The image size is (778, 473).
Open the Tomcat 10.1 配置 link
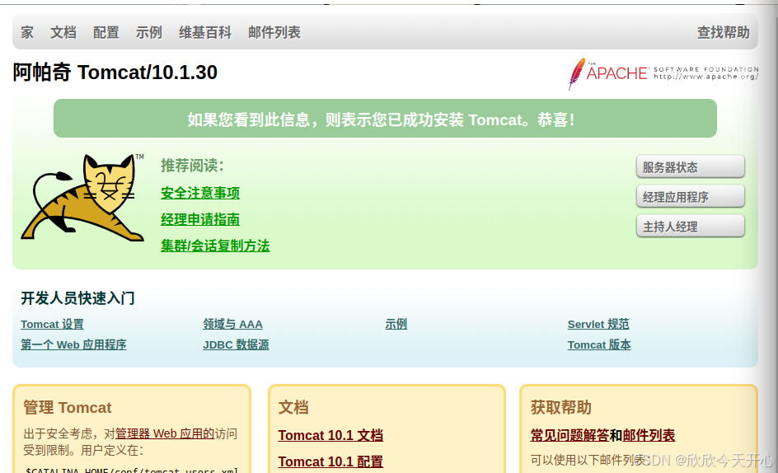330,461
